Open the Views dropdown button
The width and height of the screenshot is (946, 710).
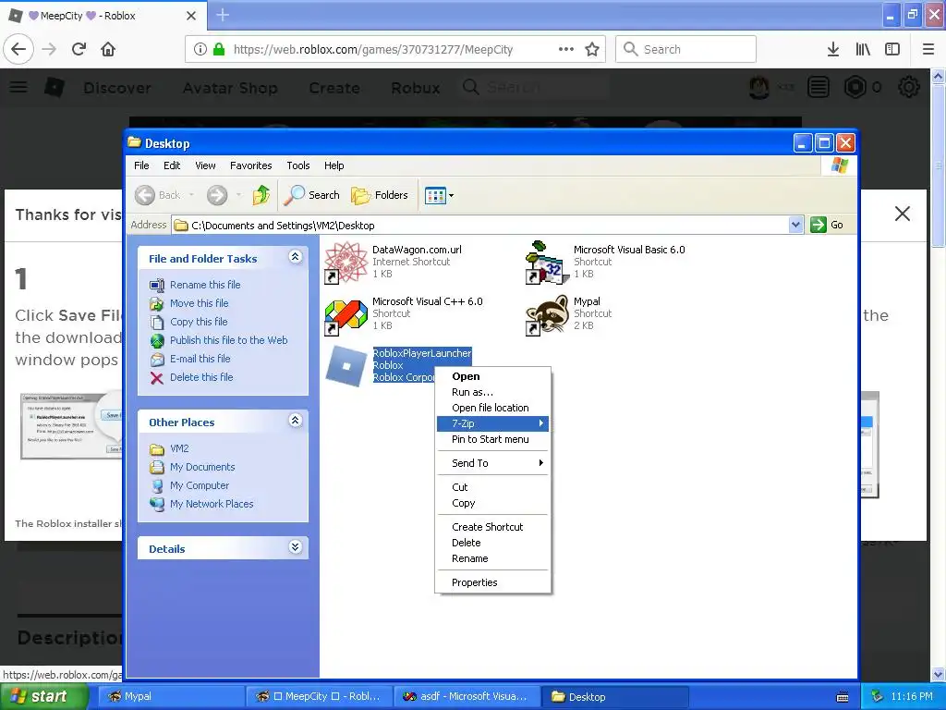[x=439, y=195]
